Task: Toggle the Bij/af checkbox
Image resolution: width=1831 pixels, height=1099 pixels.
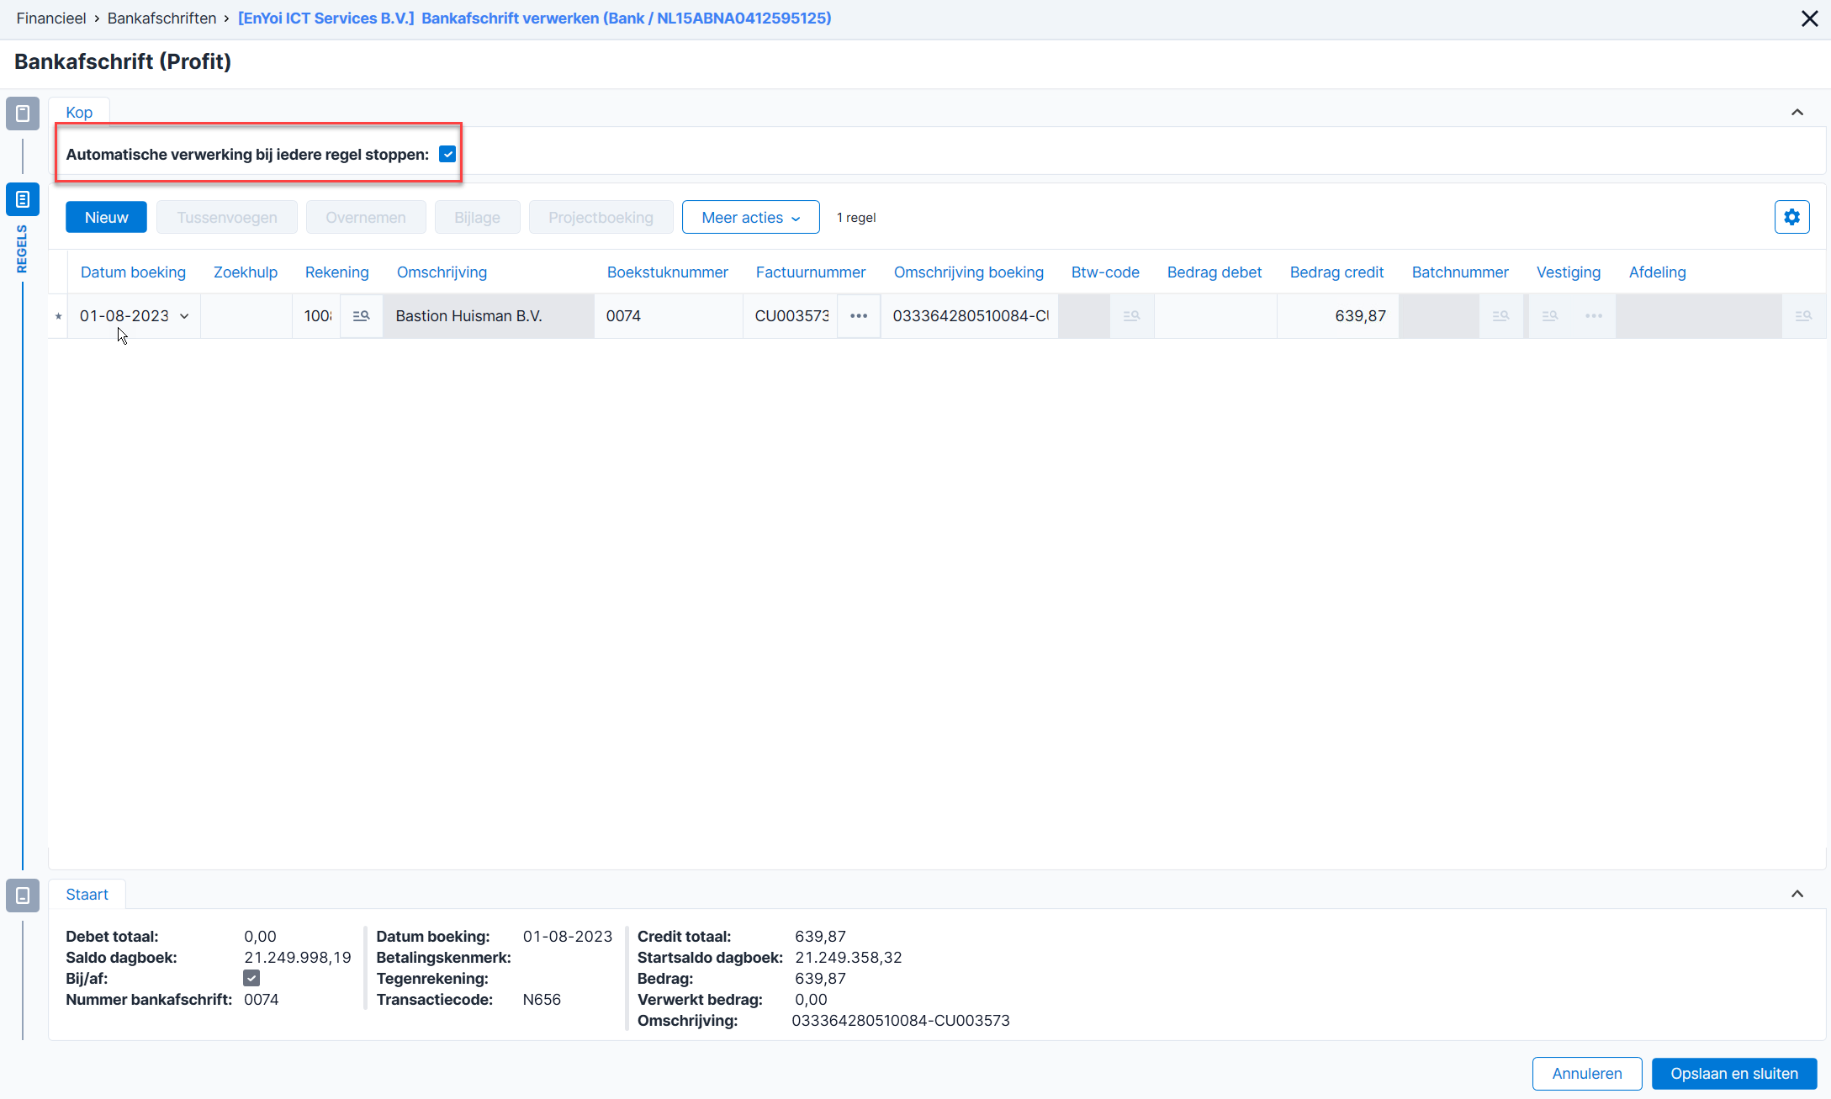Action: point(251,978)
